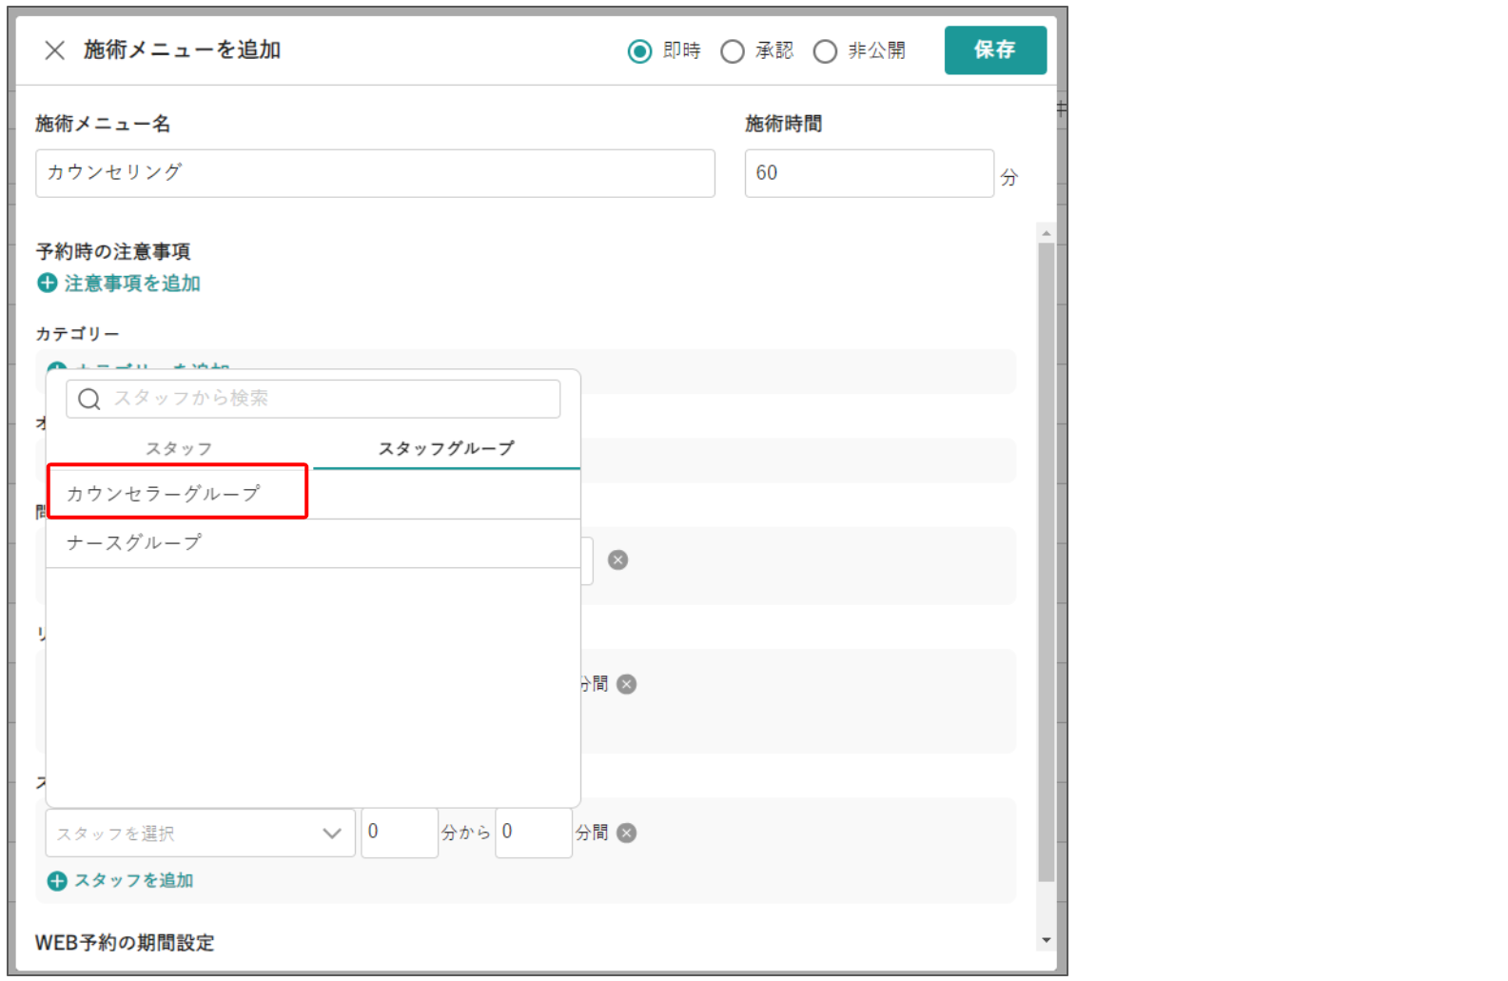Viewport: 1508px width, 981px height.
Task: Click the vertical scrollbar thumb
Action: point(1046,561)
